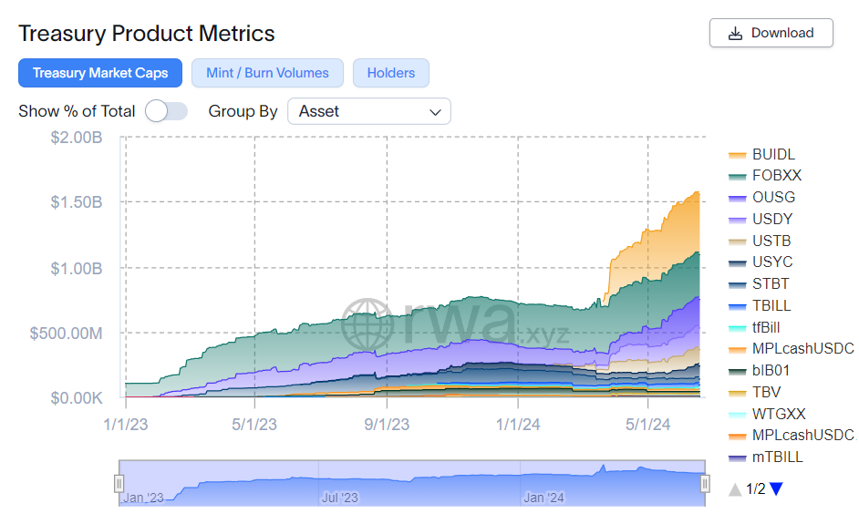Click the Download button

(771, 33)
